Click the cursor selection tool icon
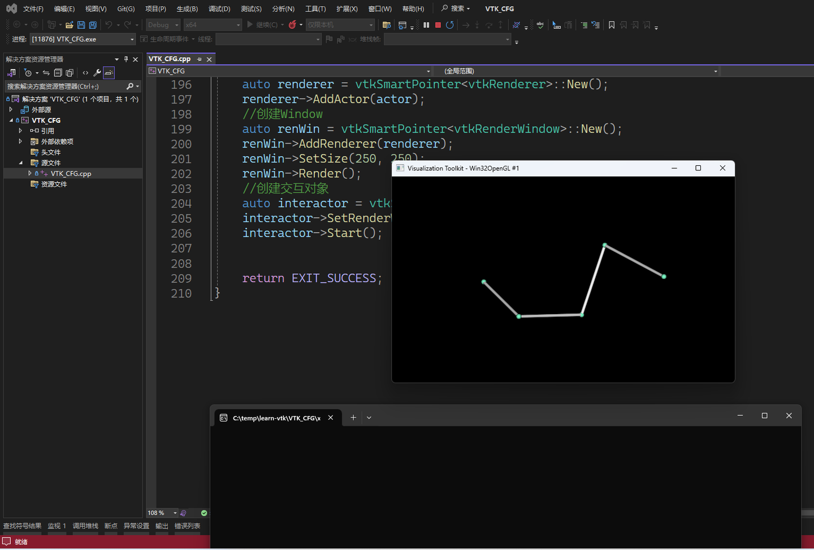814x550 pixels. pyautogui.click(x=557, y=25)
